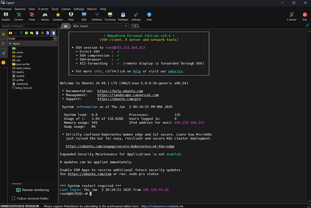Screen dimensions: 311x208
Task: Select the .lesshst file
Action: click(18, 76)
